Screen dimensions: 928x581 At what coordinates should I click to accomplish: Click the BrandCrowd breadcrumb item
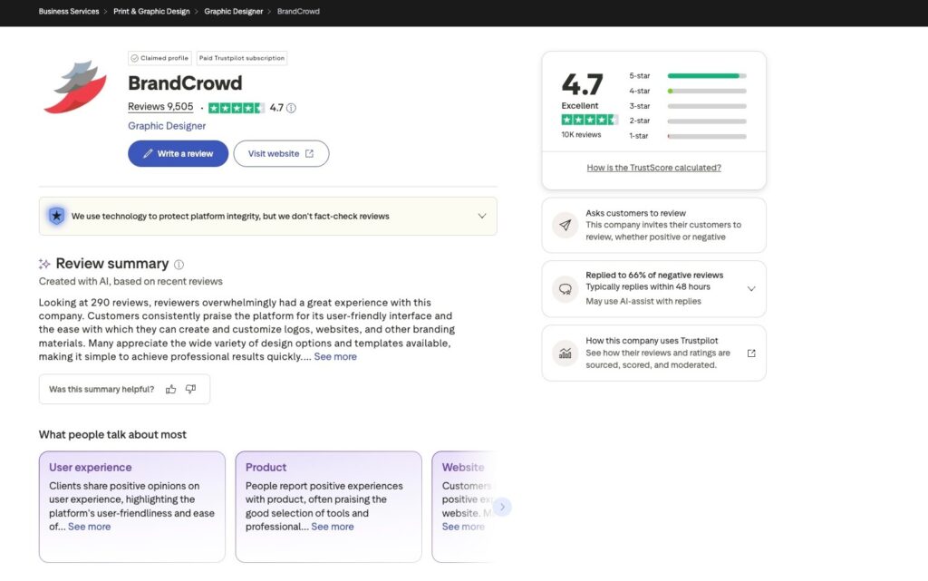coord(298,11)
